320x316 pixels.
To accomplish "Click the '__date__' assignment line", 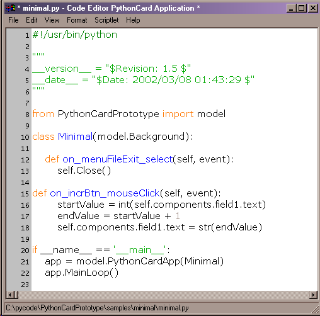I will click(x=143, y=80).
